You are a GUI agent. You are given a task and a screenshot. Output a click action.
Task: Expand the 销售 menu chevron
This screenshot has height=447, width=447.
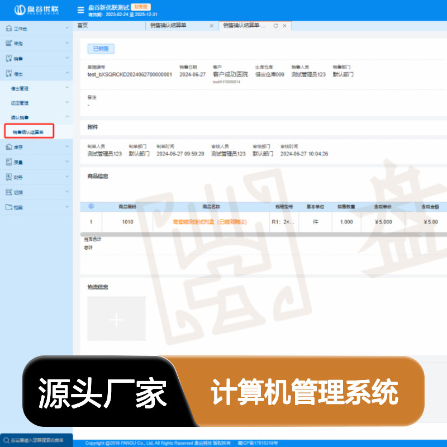[x=67, y=58]
